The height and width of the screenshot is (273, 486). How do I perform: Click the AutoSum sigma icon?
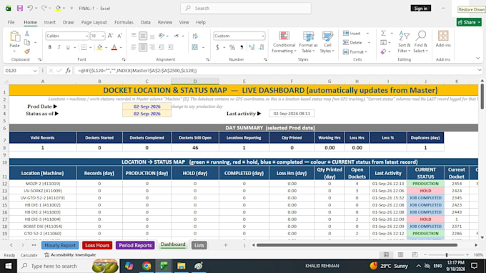point(383,33)
